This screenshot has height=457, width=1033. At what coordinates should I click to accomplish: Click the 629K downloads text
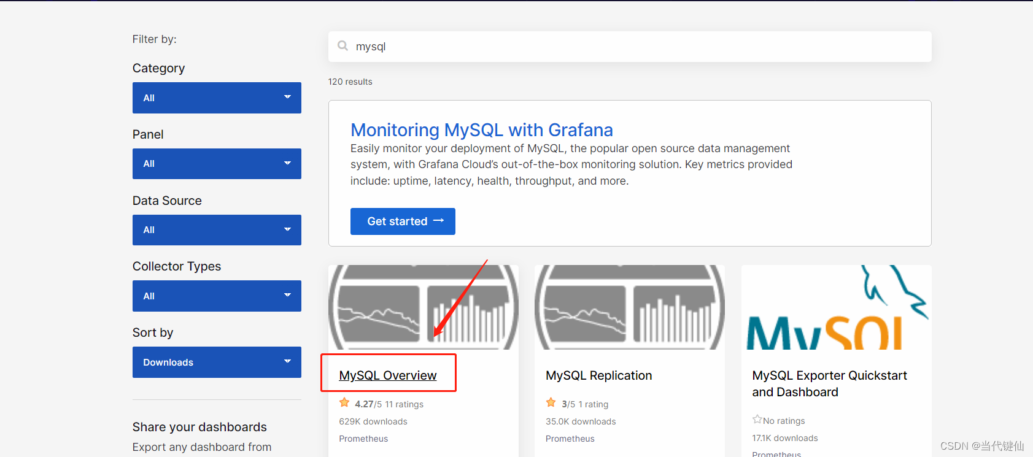[373, 421]
